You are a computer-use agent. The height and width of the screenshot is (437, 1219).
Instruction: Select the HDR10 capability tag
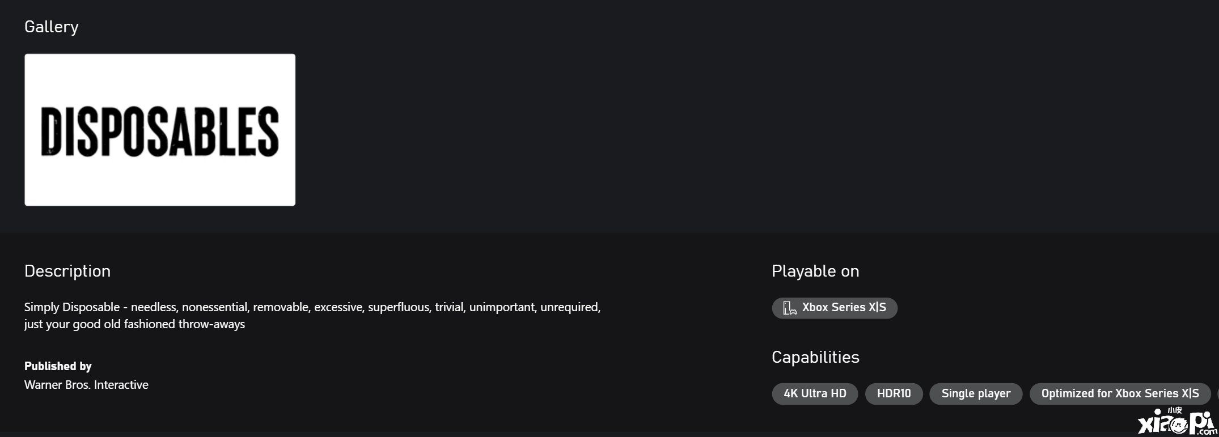[x=894, y=393]
